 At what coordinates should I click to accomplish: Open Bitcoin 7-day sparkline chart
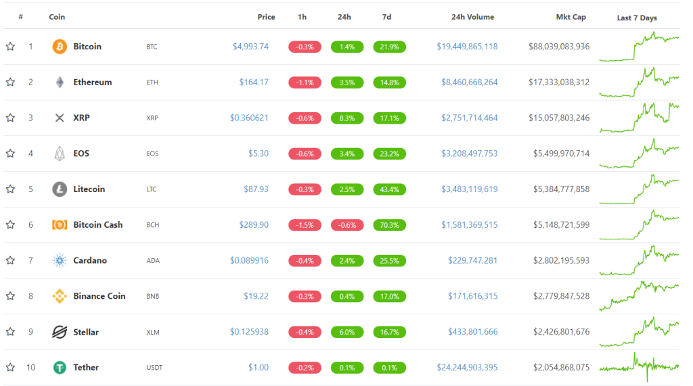[639, 47]
